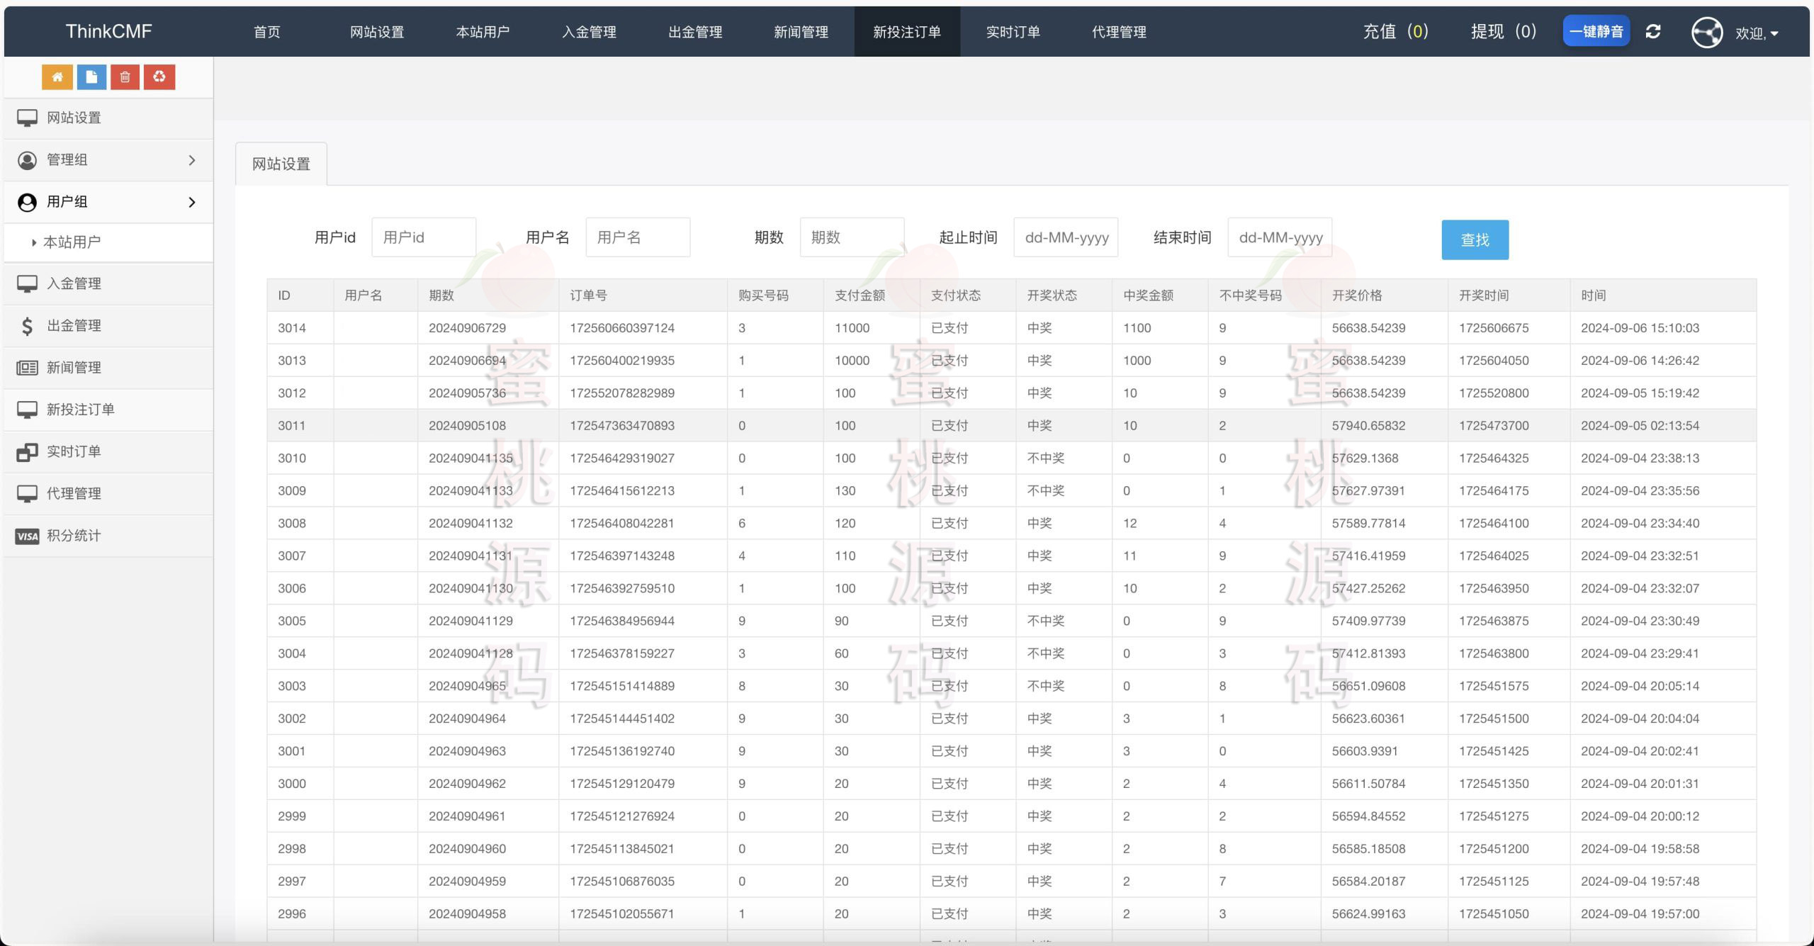This screenshot has width=1814, height=946.
Task: Select 本站用户 sidebar tree item
Action: (72, 242)
